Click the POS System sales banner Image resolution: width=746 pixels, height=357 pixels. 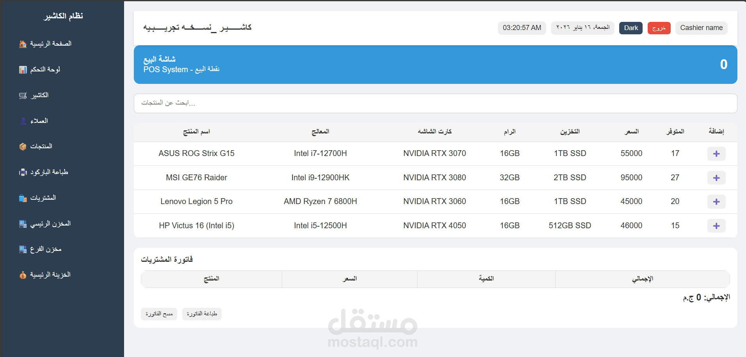coord(435,64)
